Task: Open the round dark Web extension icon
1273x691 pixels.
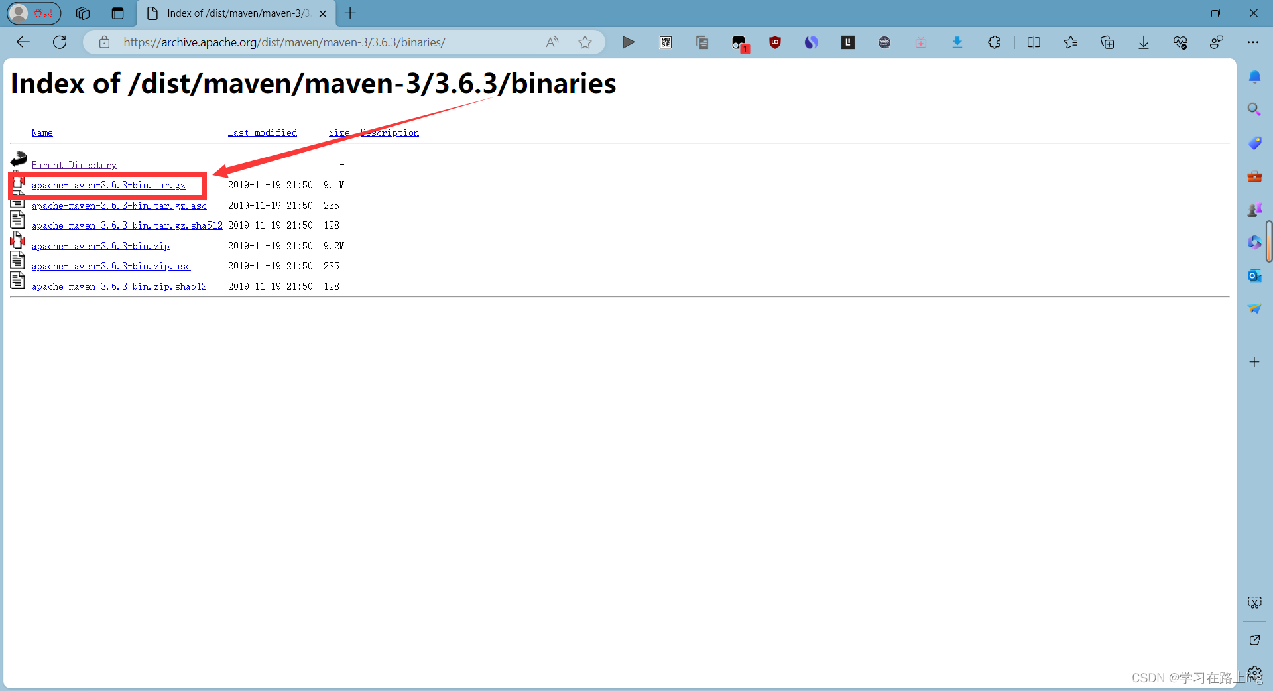Action: tap(884, 42)
